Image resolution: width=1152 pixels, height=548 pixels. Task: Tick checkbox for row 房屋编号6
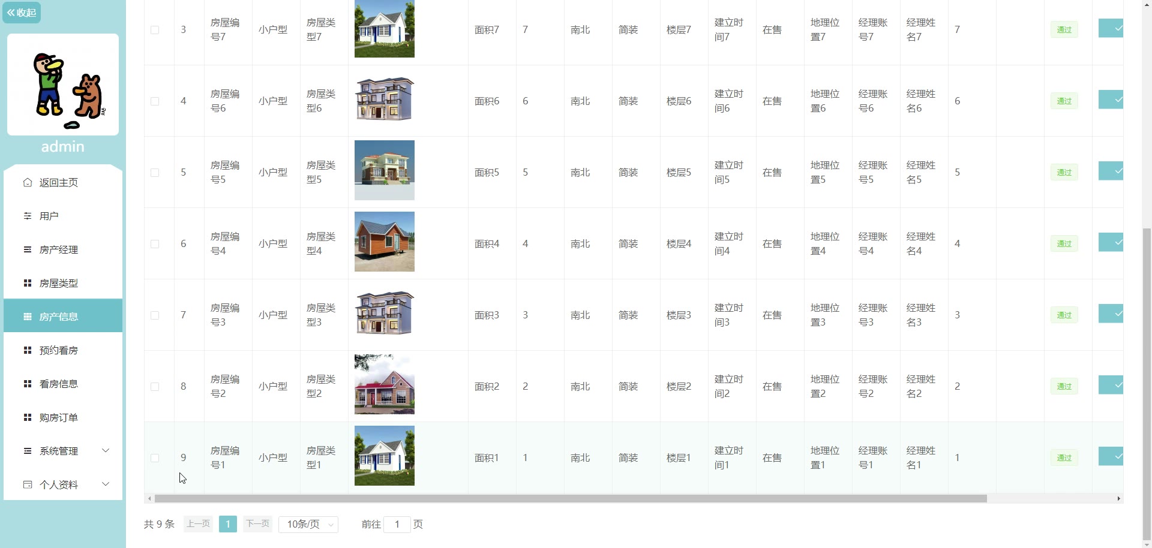[x=155, y=101]
